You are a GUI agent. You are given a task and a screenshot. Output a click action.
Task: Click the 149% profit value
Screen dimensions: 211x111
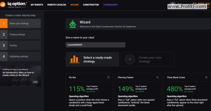pyautogui.click(x=126, y=89)
